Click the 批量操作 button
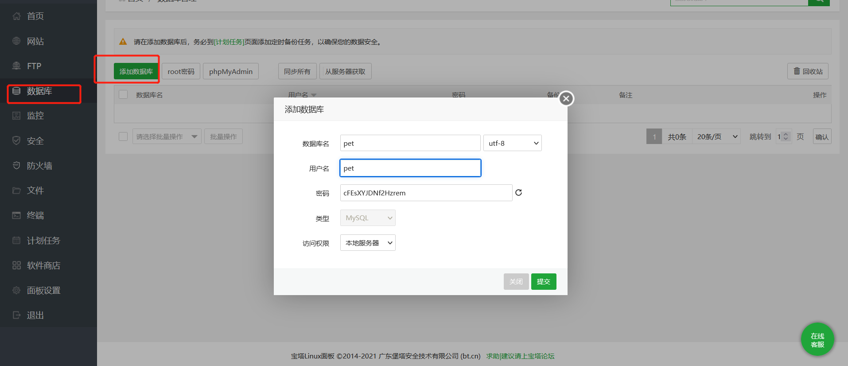Image resolution: width=848 pixels, height=366 pixels. [223, 136]
